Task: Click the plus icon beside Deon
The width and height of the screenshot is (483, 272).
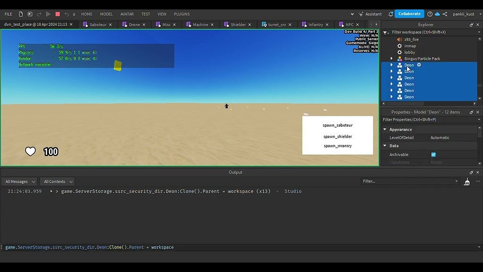Action: pyautogui.click(x=419, y=65)
